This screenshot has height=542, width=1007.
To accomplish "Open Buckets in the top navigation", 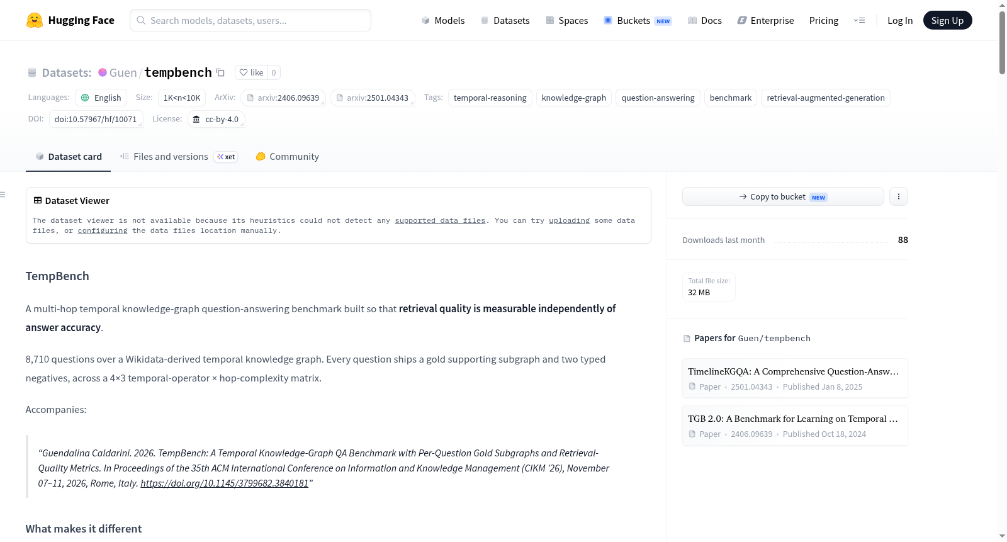I will click(x=638, y=20).
